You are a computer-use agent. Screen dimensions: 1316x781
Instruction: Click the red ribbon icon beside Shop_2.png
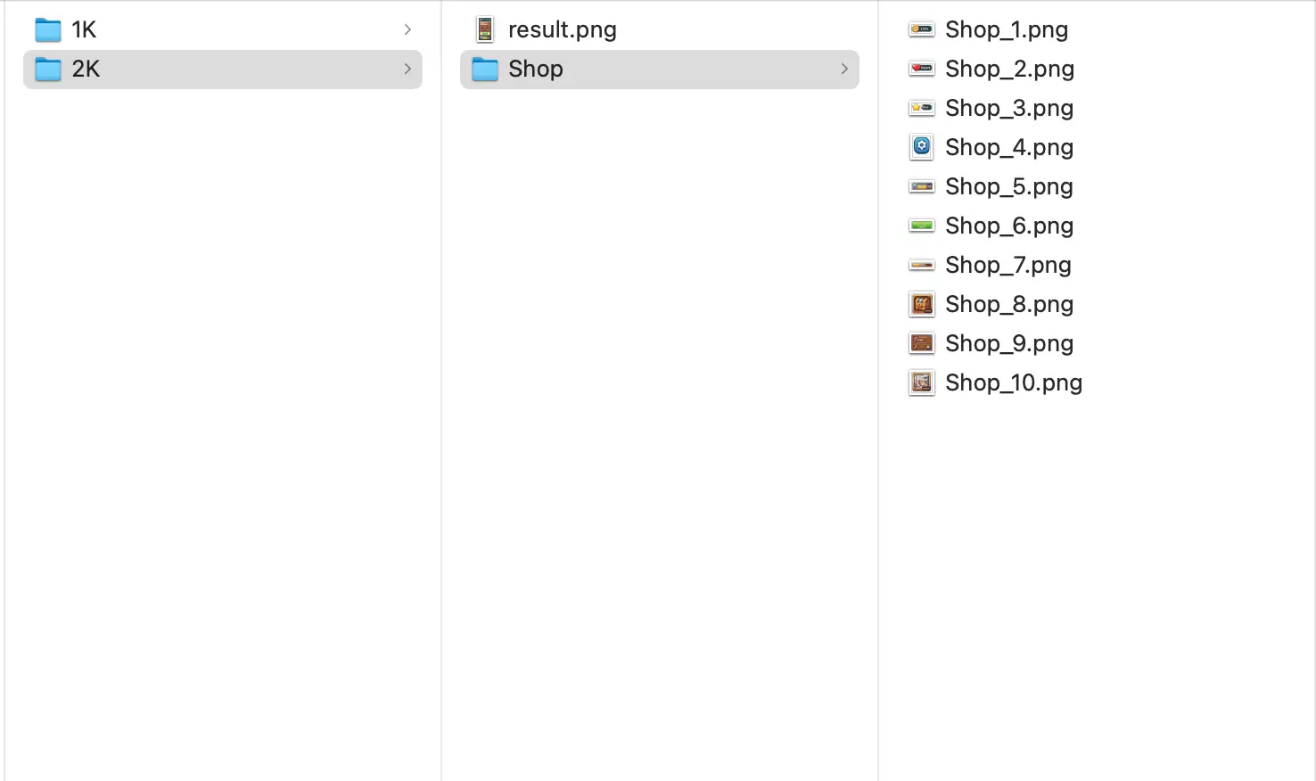[x=921, y=69]
